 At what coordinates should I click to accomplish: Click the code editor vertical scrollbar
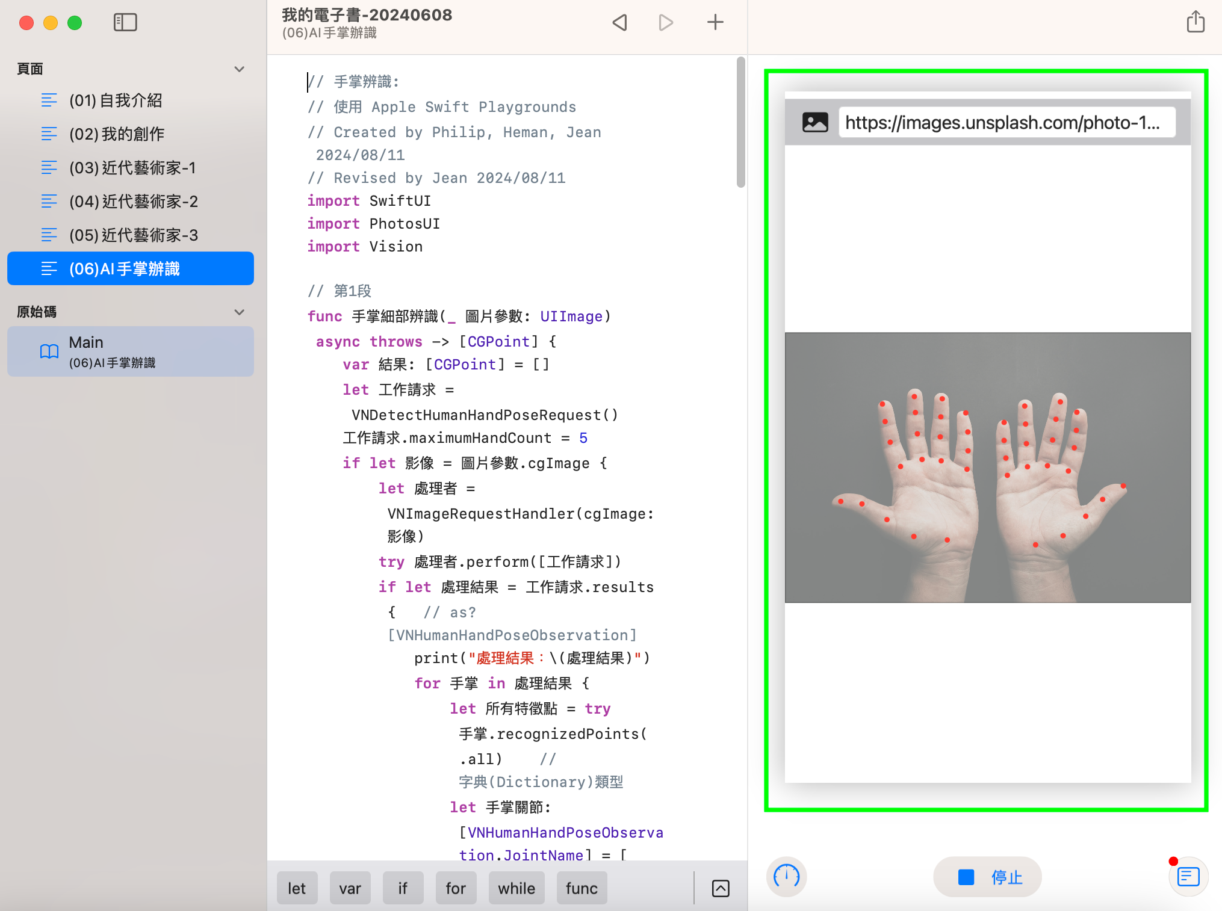(740, 122)
